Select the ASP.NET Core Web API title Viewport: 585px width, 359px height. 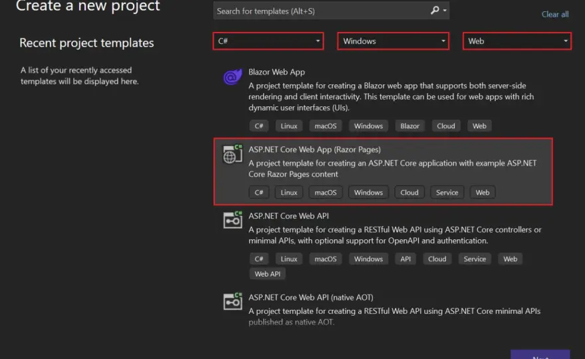(289, 215)
